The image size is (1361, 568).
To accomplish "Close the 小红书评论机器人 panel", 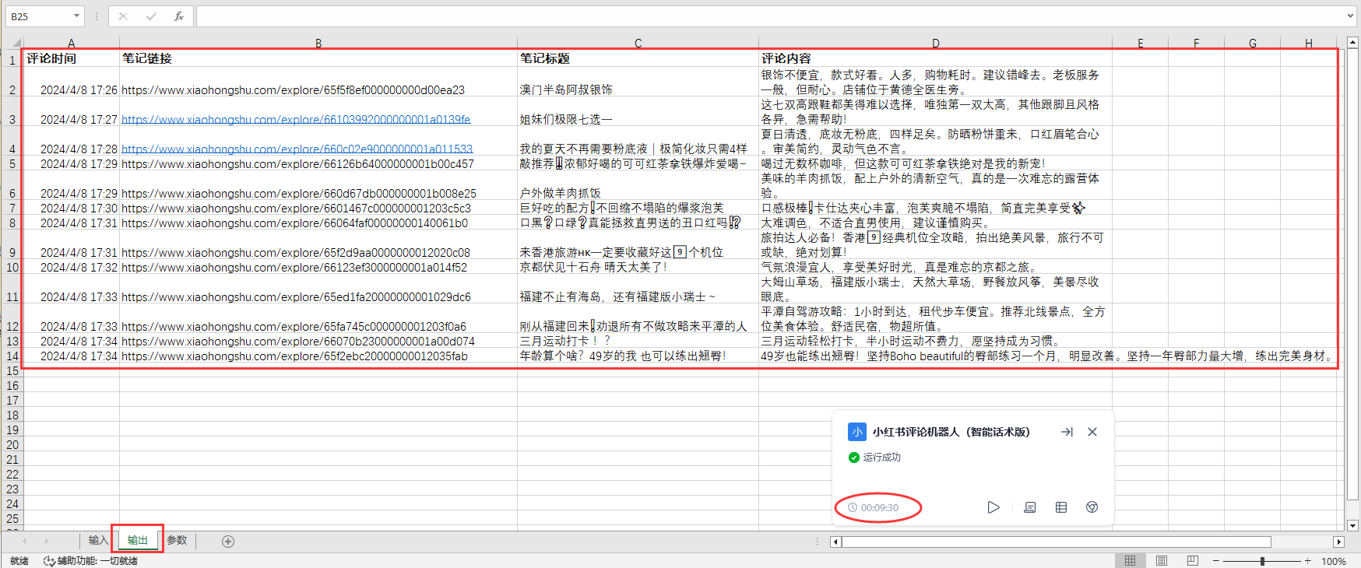I will coord(1092,432).
